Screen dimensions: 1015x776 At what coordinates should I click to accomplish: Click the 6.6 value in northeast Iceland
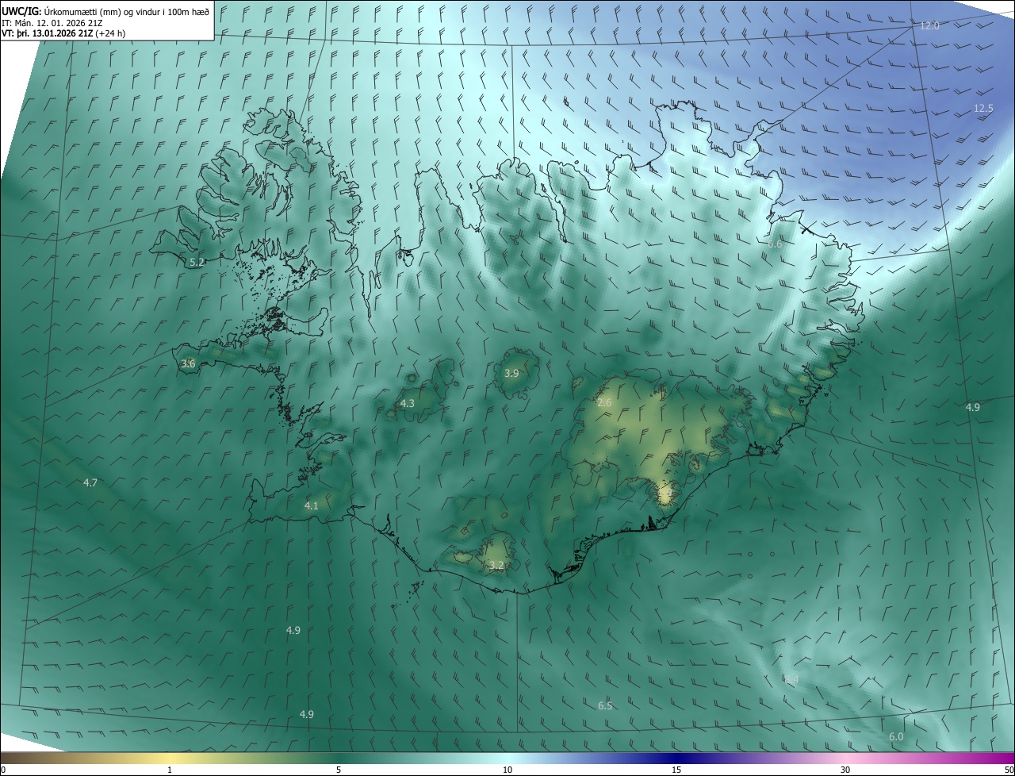pos(775,244)
